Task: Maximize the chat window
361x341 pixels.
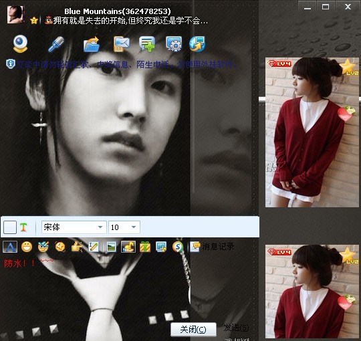Action: pyautogui.click(x=326, y=7)
